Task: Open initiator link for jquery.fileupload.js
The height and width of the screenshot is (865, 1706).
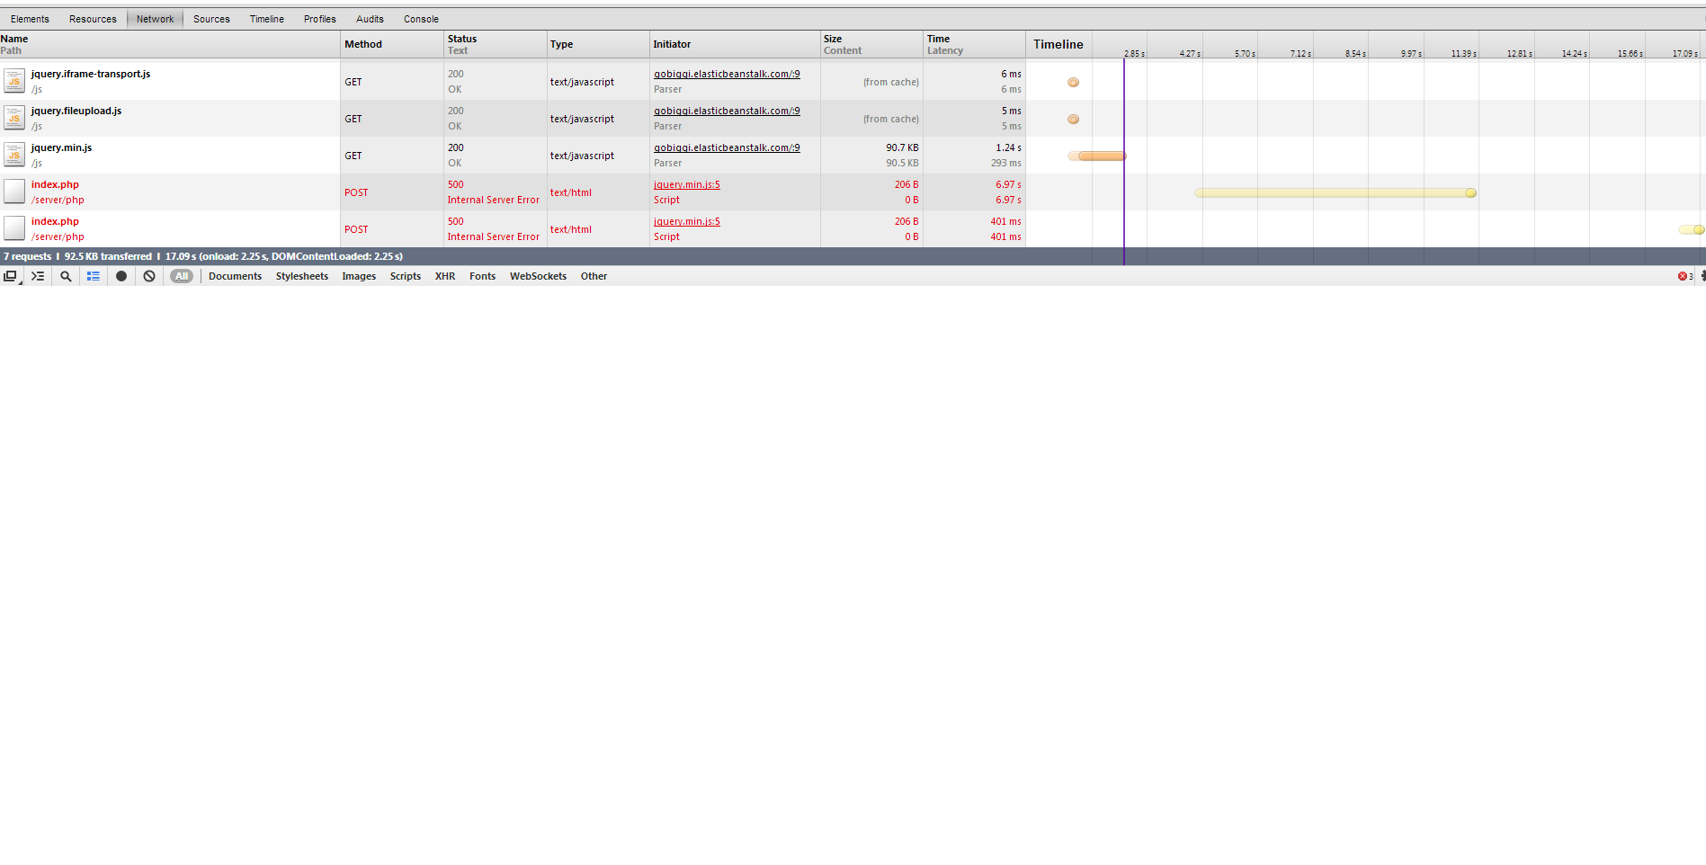Action: pyautogui.click(x=727, y=111)
